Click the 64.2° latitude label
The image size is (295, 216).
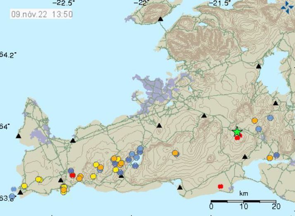(7, 55)
